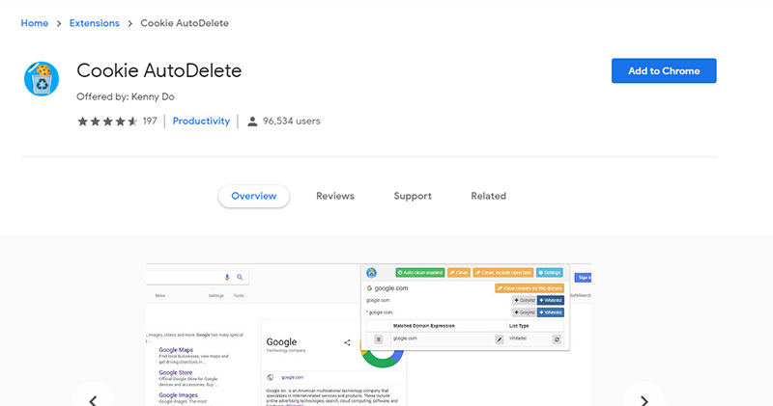The height and width of the screenshot is (406, 773).
Task: Click Clean, include open tabs button
Action: [502, 273]
